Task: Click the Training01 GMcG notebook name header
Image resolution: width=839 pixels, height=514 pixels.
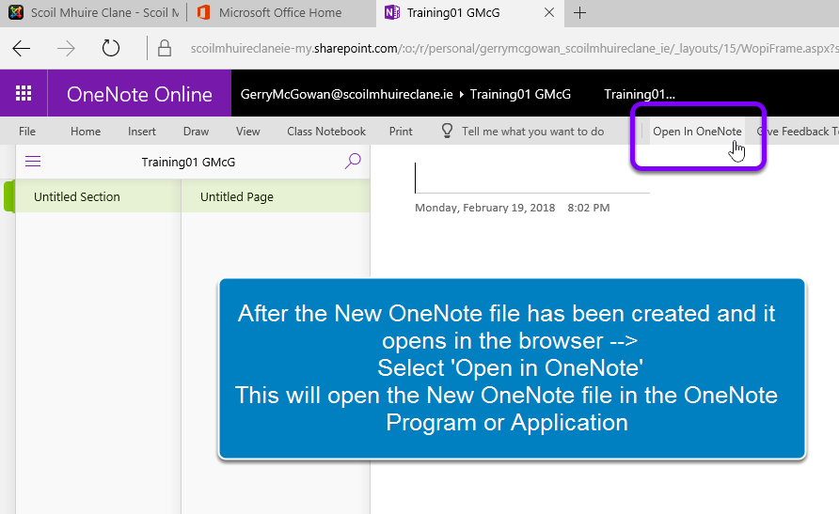Action: [x=188, y=162]
